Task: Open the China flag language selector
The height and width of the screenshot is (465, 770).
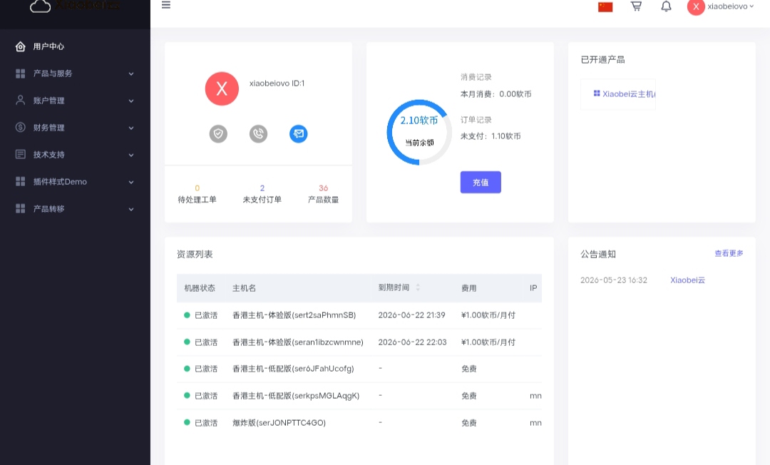Action: point(605,7)
